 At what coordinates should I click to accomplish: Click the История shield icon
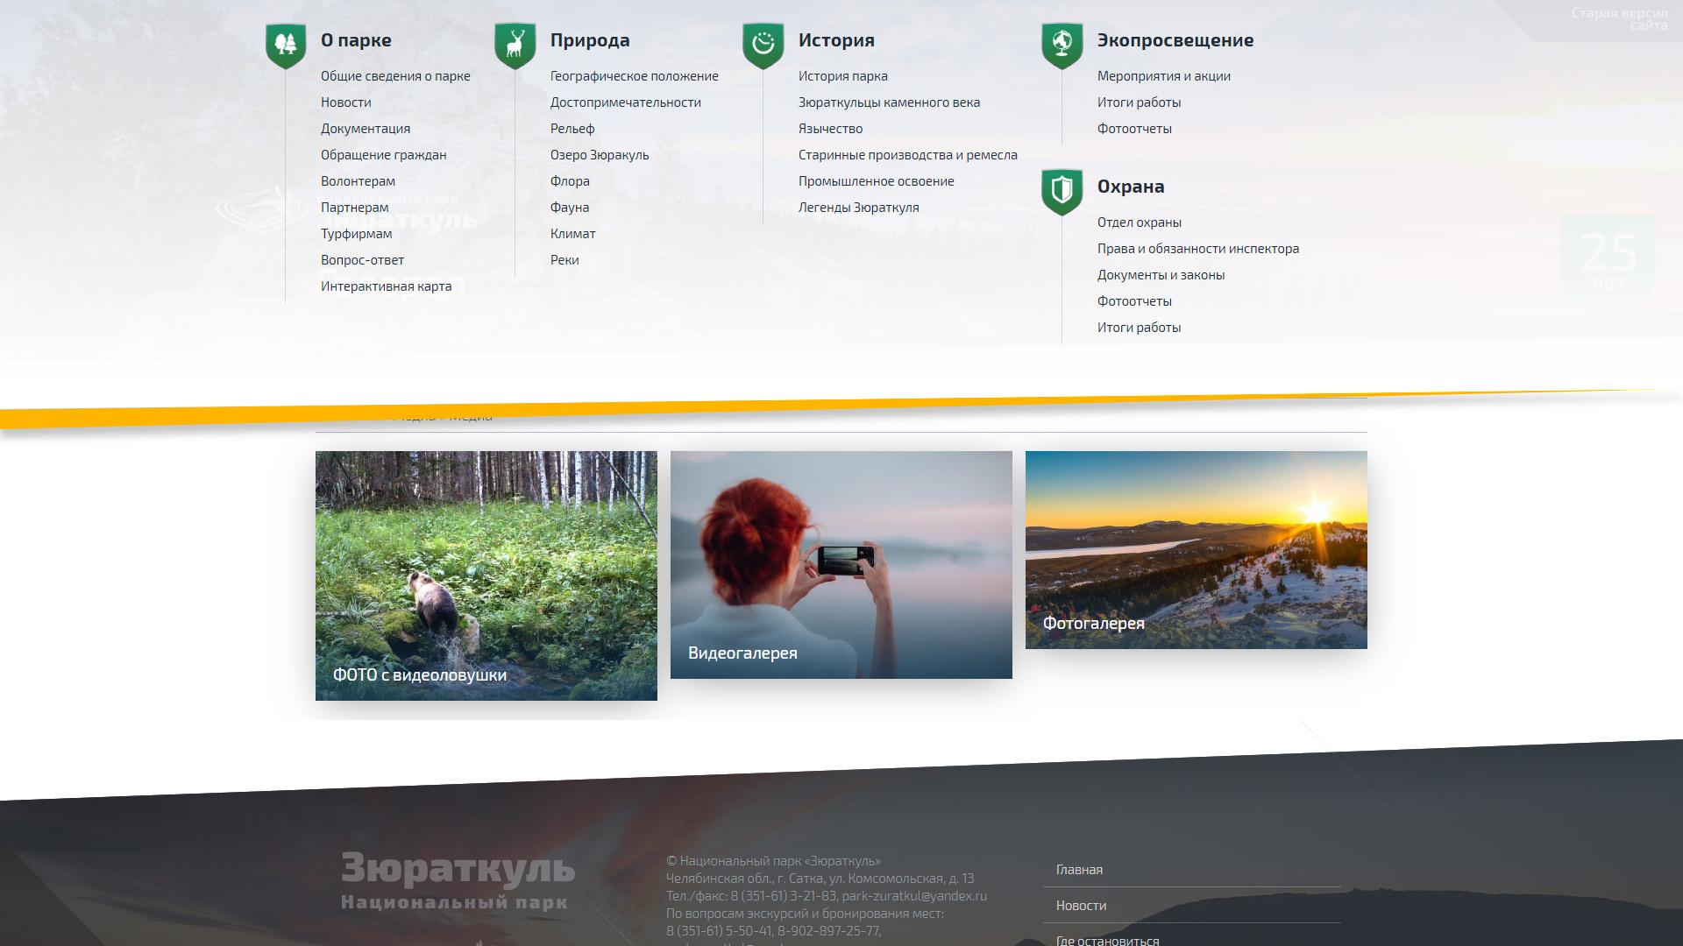coord(763,44)
